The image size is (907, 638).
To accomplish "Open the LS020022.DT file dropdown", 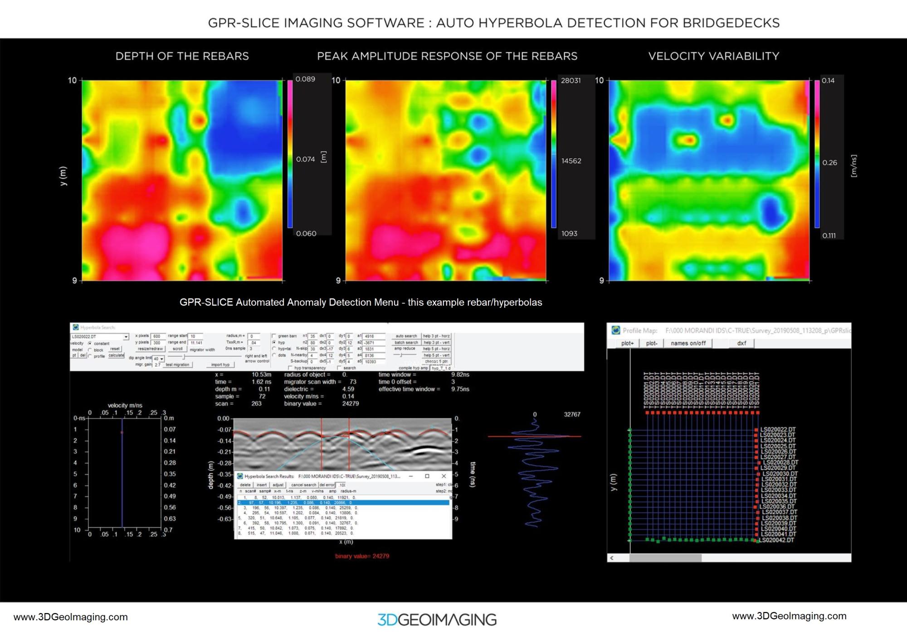I will tap(126, 337).
